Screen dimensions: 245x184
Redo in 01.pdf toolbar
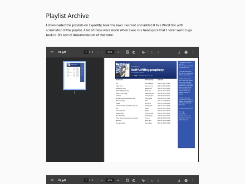(x=158, y=52)
